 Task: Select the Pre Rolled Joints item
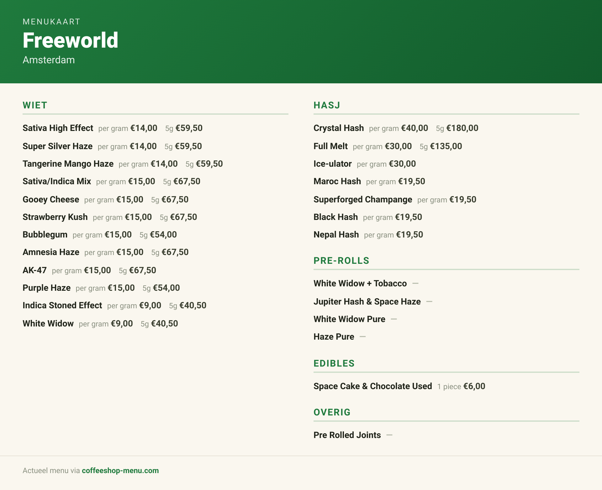[347, 435]
